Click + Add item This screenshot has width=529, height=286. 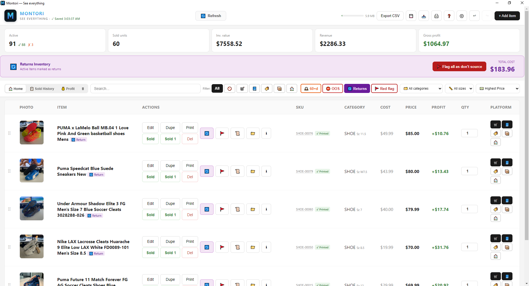[x=507, y=16]
